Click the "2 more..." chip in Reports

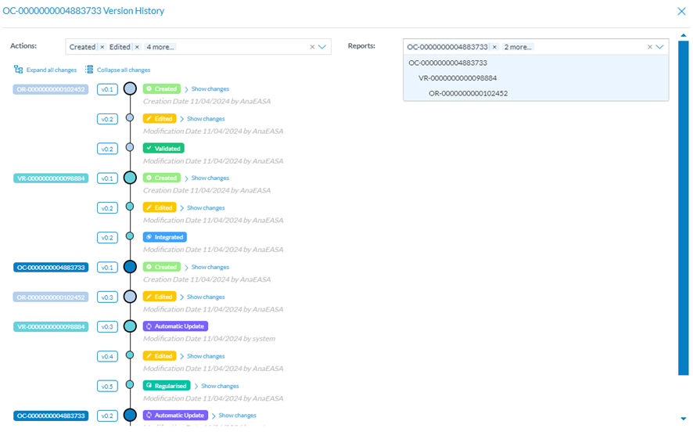[517, 47]
